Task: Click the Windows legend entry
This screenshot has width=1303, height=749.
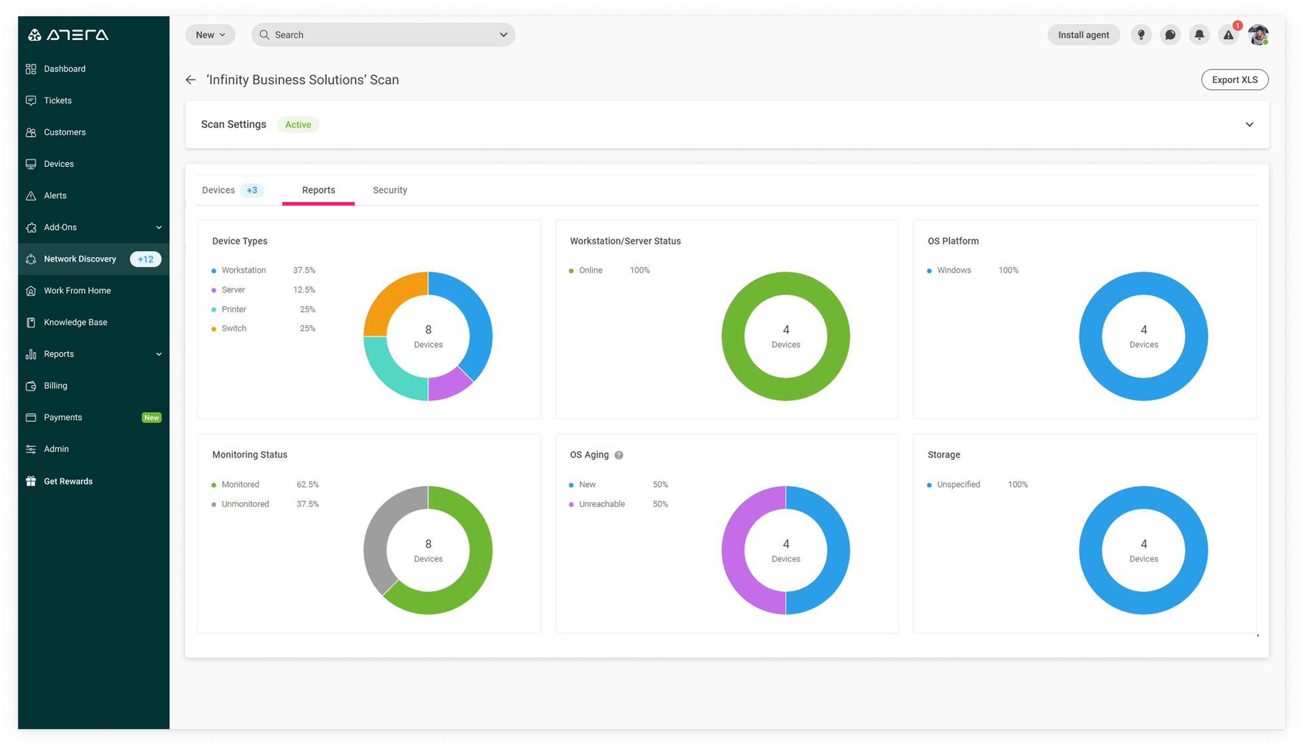Action: point(972,270)
